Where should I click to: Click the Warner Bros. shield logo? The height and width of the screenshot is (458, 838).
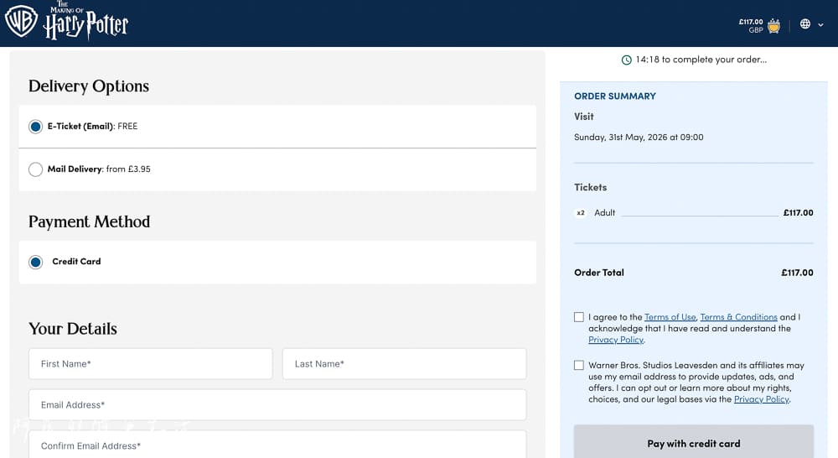pos(21,22)
